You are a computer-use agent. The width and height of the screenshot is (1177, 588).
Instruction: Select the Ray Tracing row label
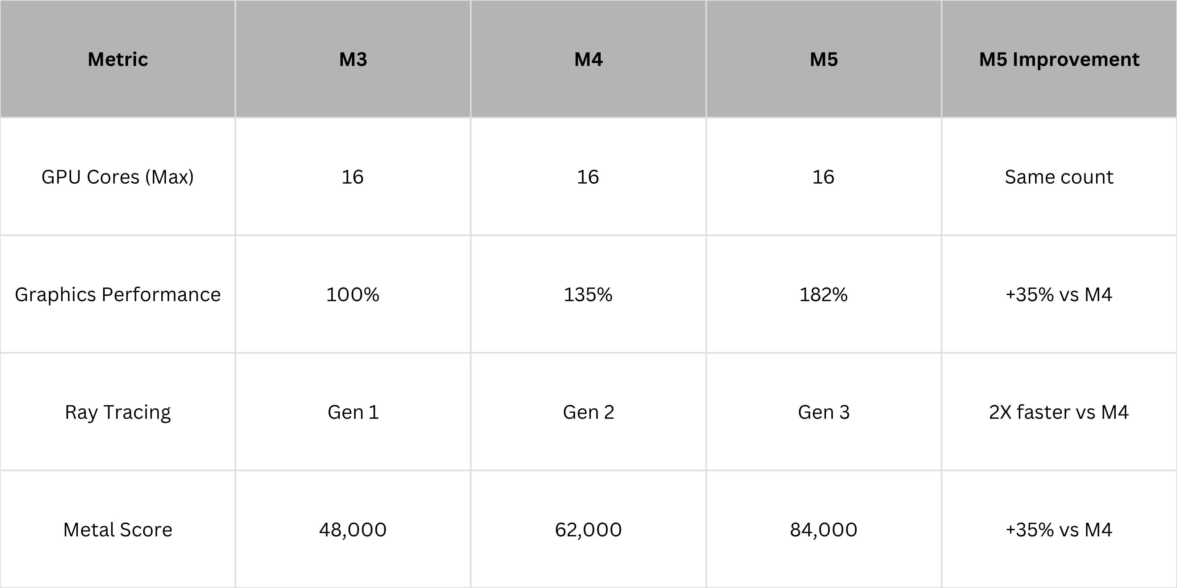(118, 412)
